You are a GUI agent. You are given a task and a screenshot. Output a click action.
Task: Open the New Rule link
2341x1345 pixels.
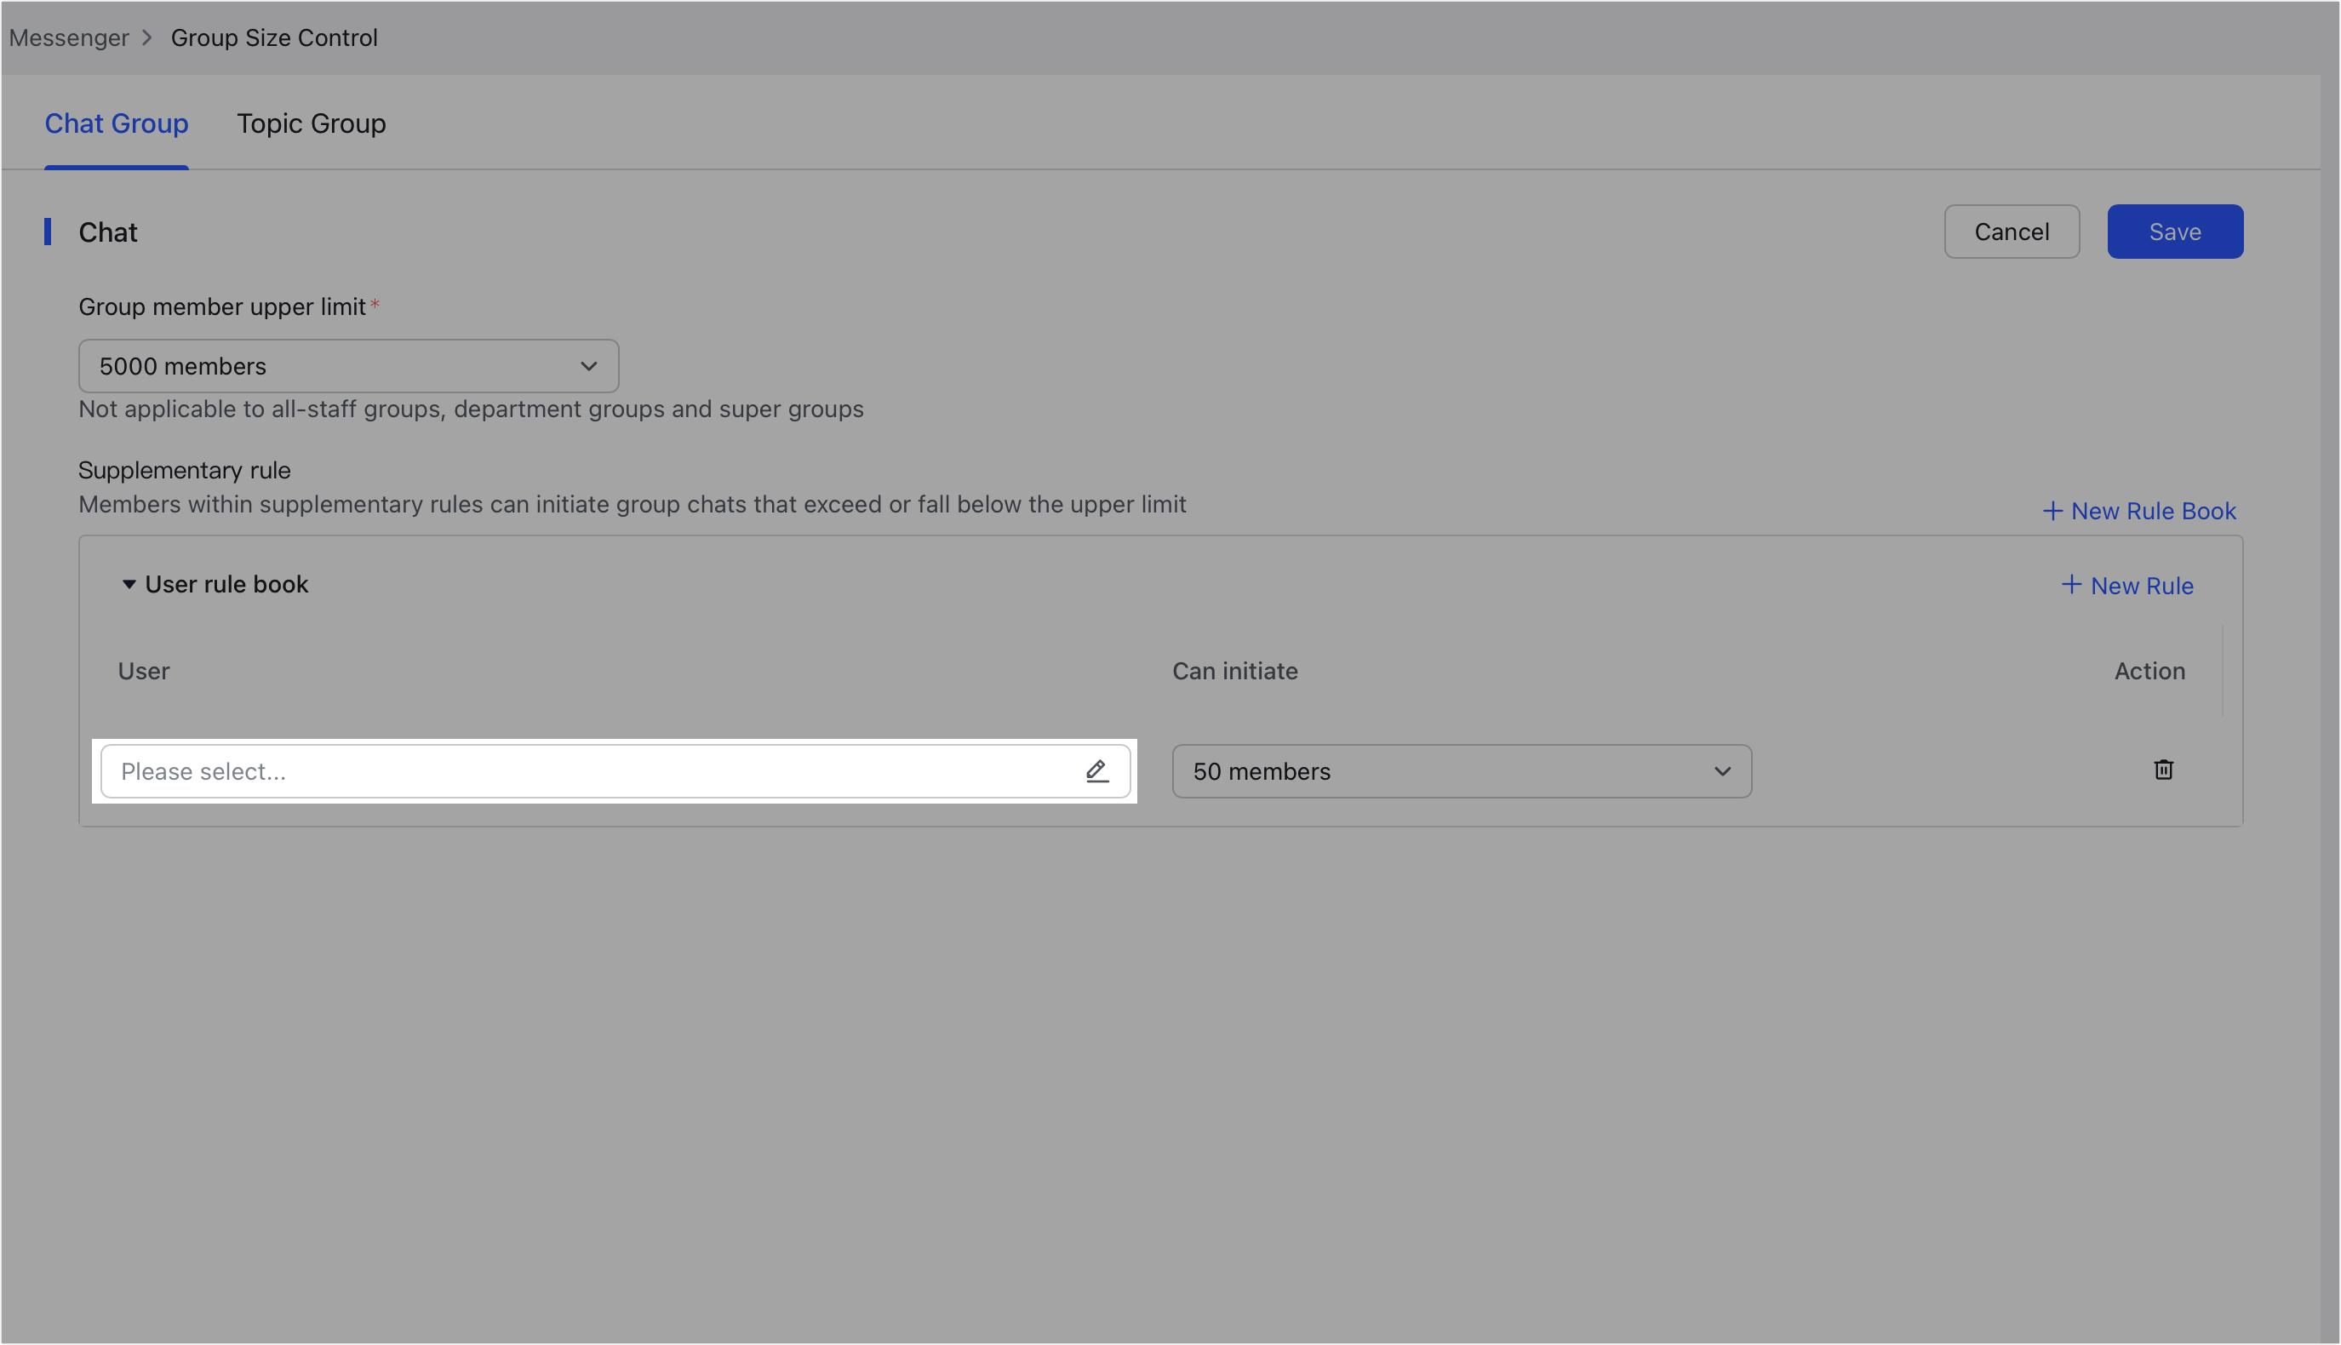(x=2142, y=585)
